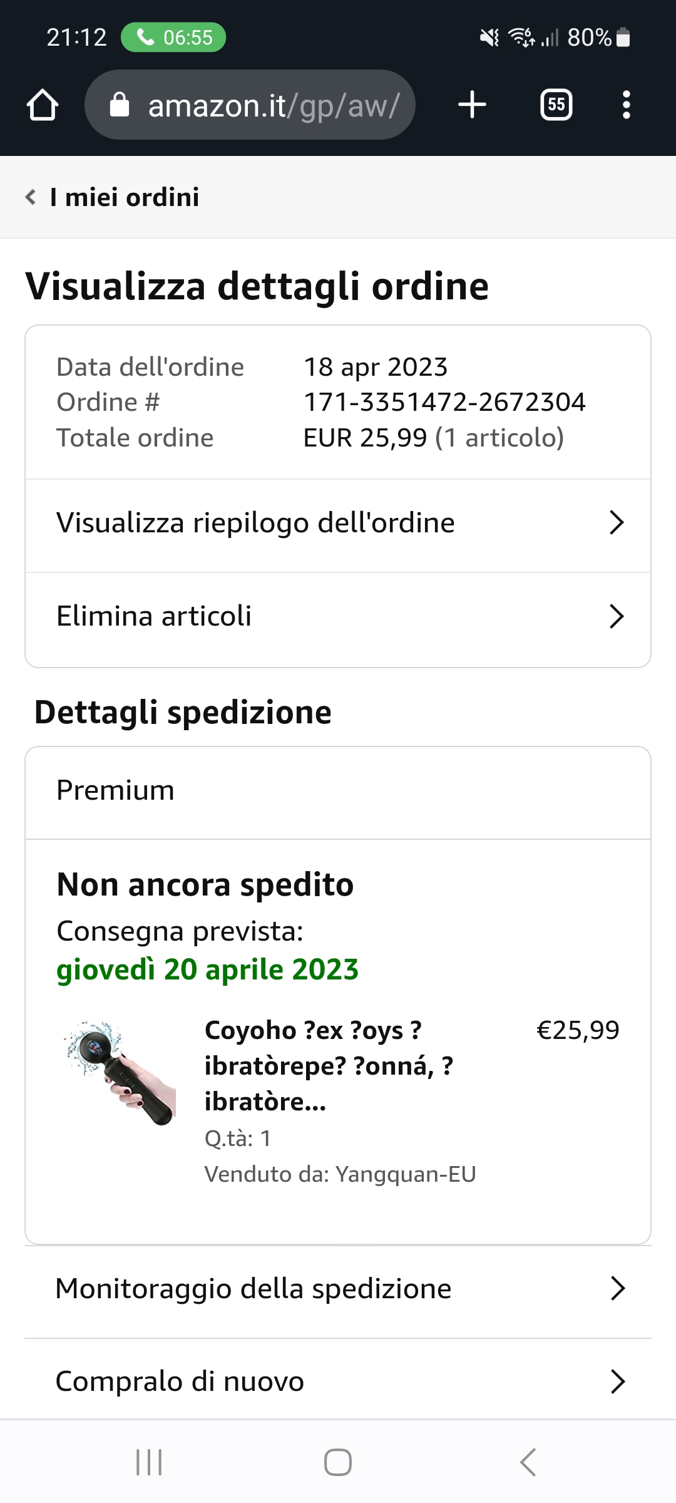Expand Visualizza riepilogo dell'ordine chevron
The image size is (676, 1503).
(x=617, y=523)
